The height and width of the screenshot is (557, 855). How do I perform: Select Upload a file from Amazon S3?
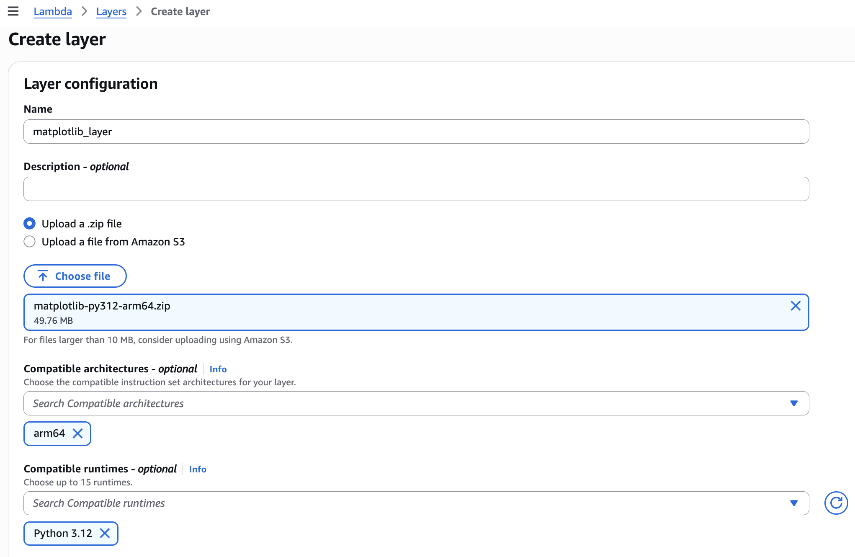(x=30, y=242)
